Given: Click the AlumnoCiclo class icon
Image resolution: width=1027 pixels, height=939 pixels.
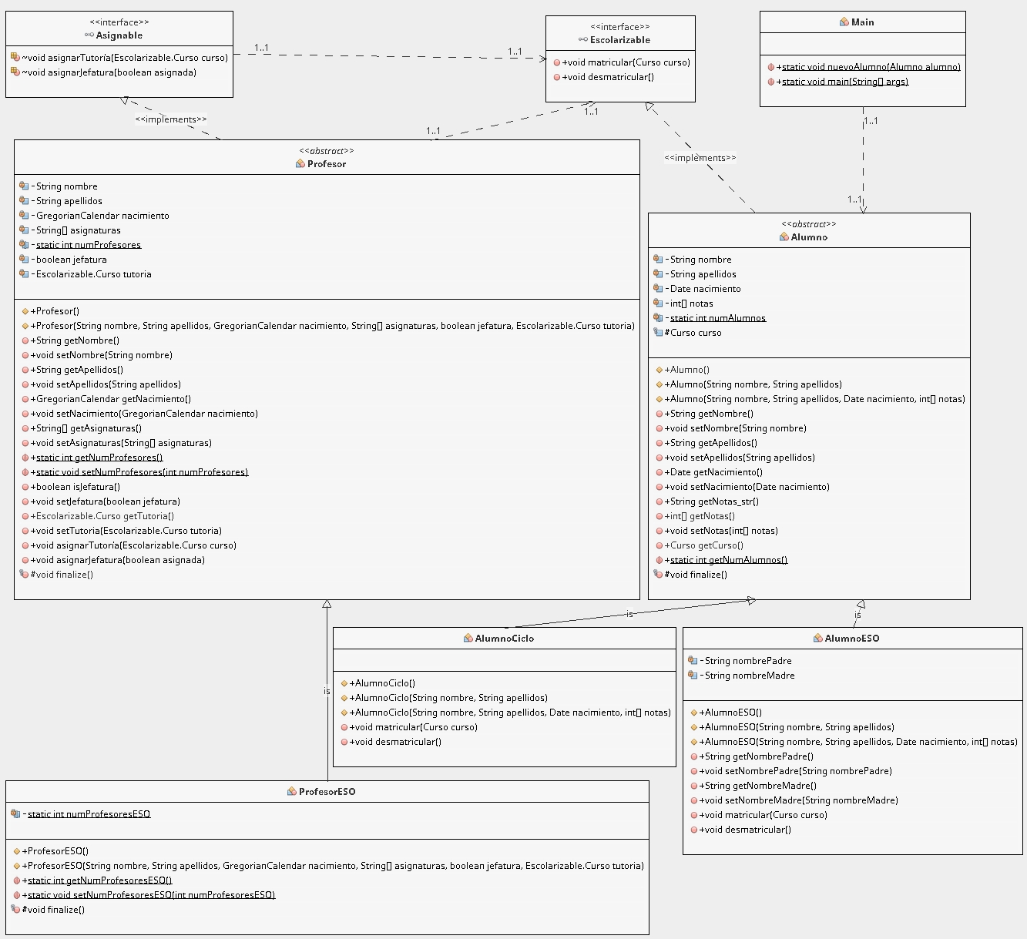Looking at the screenshot, I should 468,639.
